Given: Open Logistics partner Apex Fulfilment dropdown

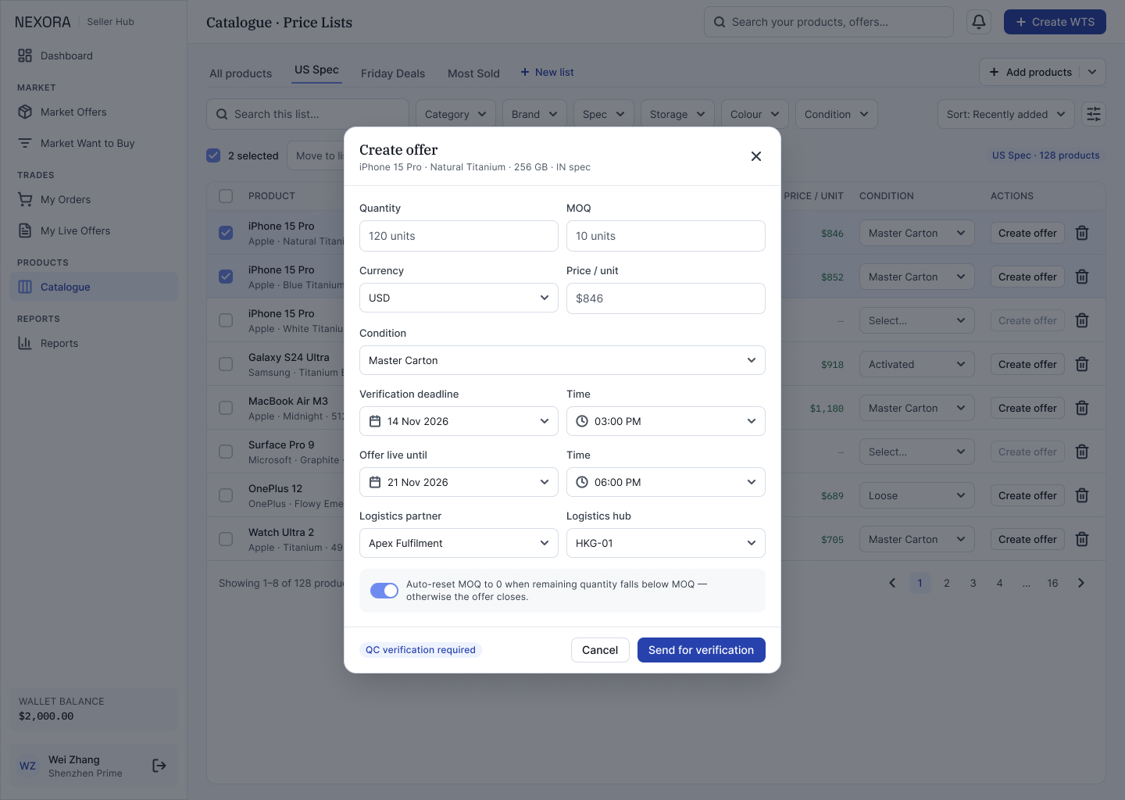Looking at the screenshot, I should [x=459, y=543].
